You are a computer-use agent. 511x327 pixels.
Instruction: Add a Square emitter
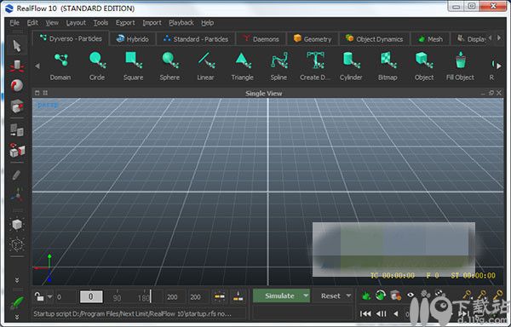click(x=134, y=60)
